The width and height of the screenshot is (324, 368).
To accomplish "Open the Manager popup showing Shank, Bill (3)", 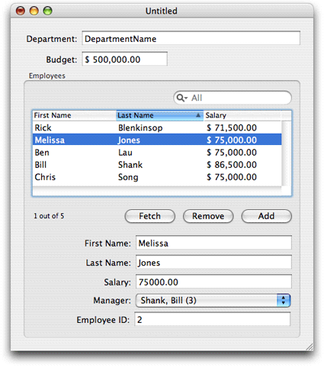I will click(x=213, y=301).
